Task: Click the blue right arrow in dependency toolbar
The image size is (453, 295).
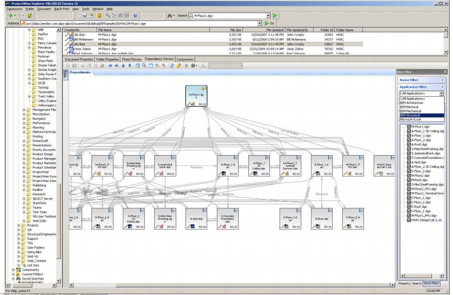Action: coord(117,66)
